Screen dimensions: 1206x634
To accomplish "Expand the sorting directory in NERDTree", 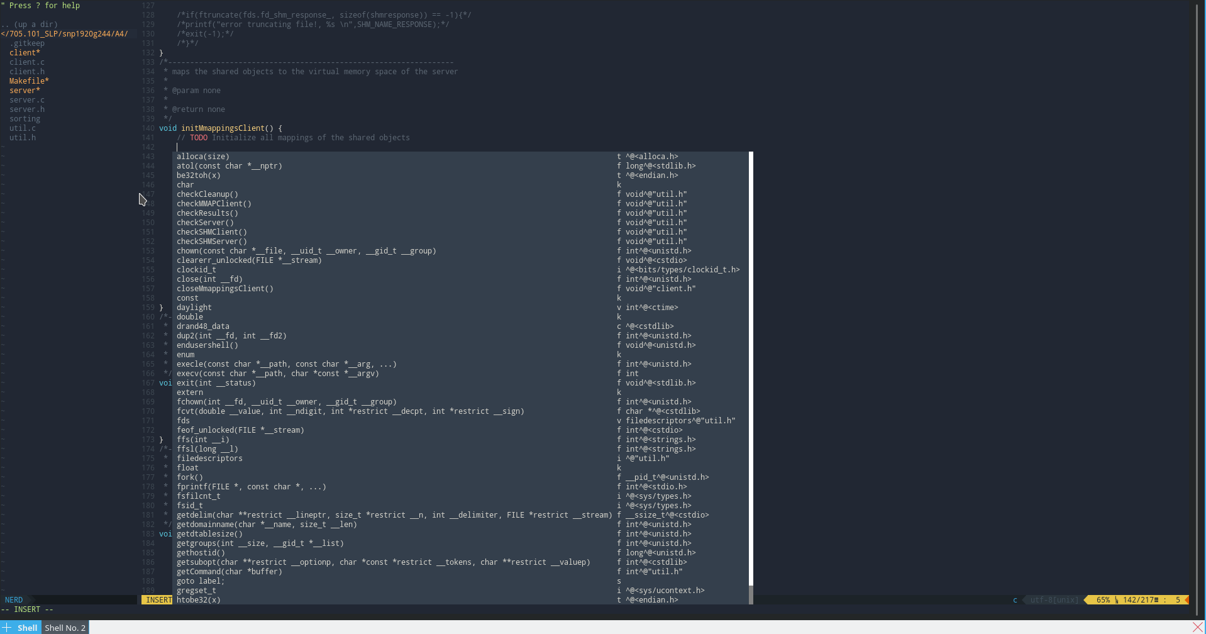I will (25, 118).
